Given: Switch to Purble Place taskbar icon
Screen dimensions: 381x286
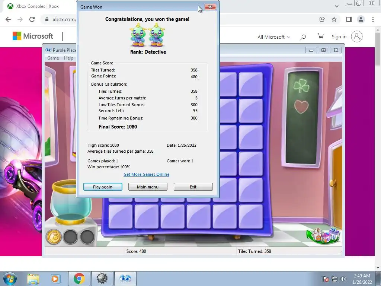Looking at the screenshot, I should click(125, 279).
